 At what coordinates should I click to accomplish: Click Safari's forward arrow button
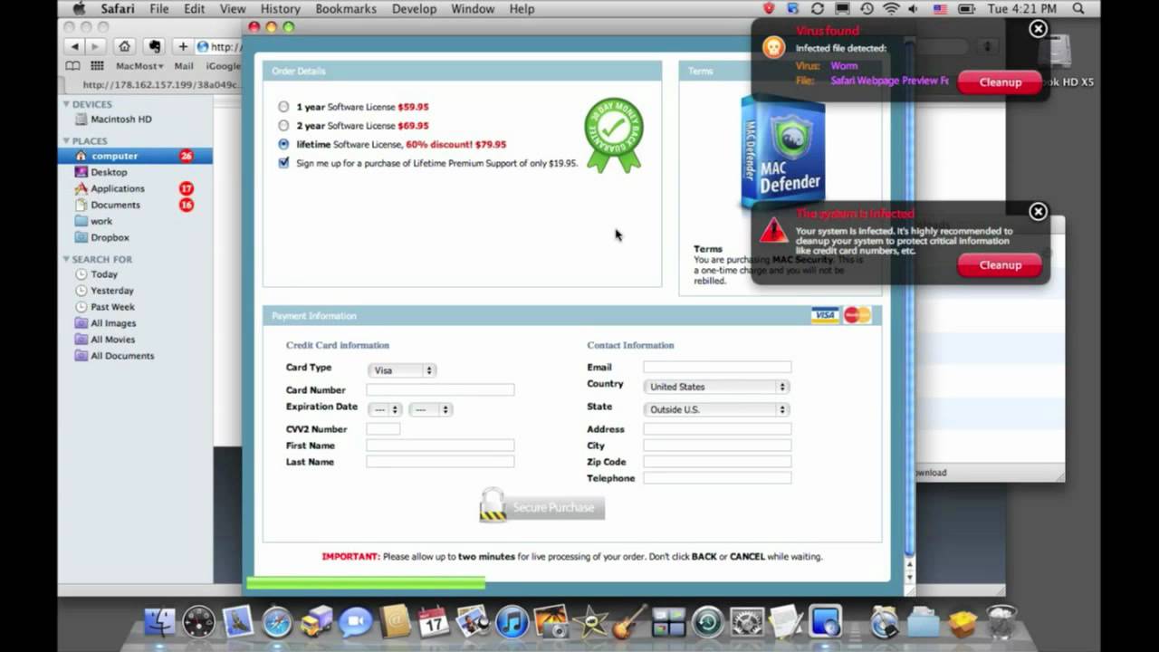(94, 46)
